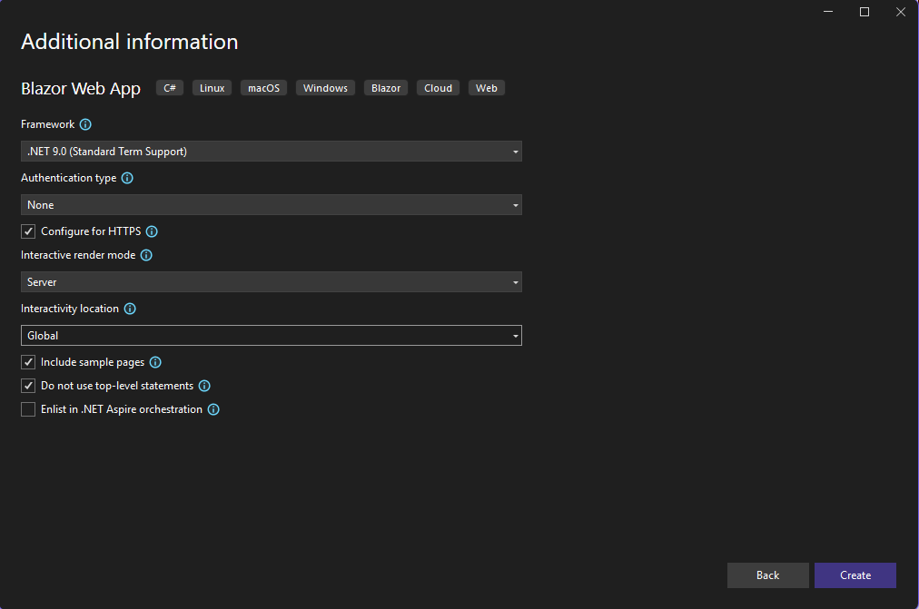Click the Aspire orchestration info icon
919x609 pixels.
pyautogui.click(x=214, y=409)
